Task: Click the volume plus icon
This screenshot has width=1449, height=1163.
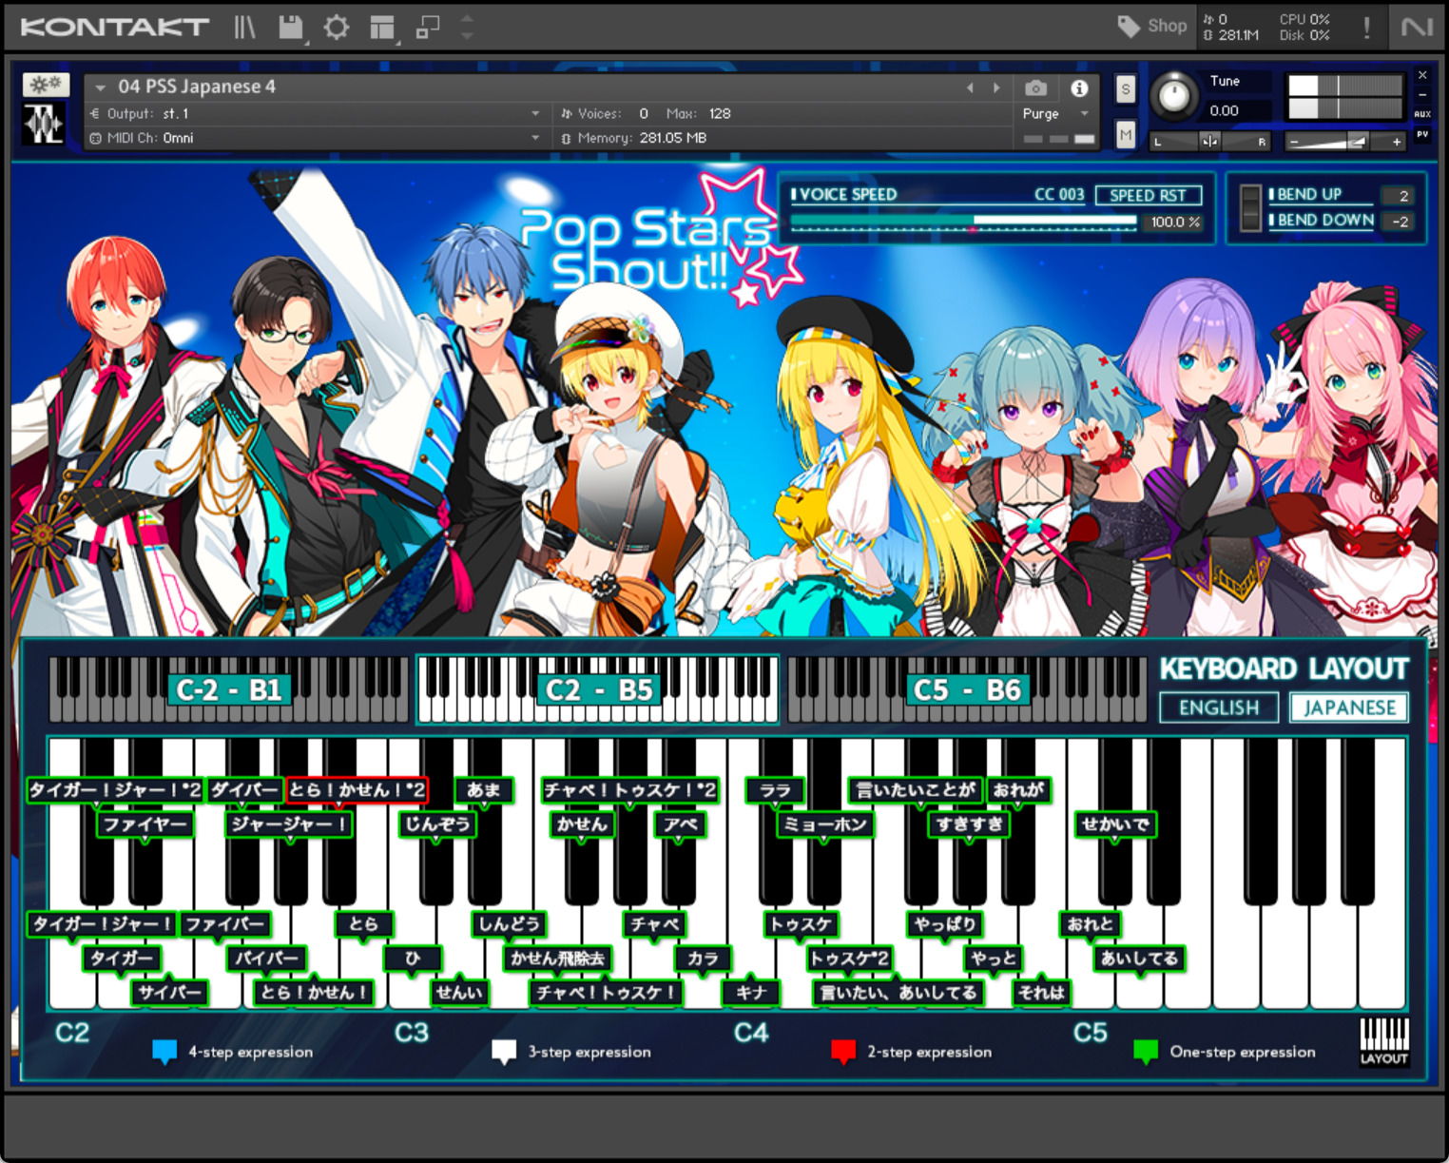Action: [1396, 142]
